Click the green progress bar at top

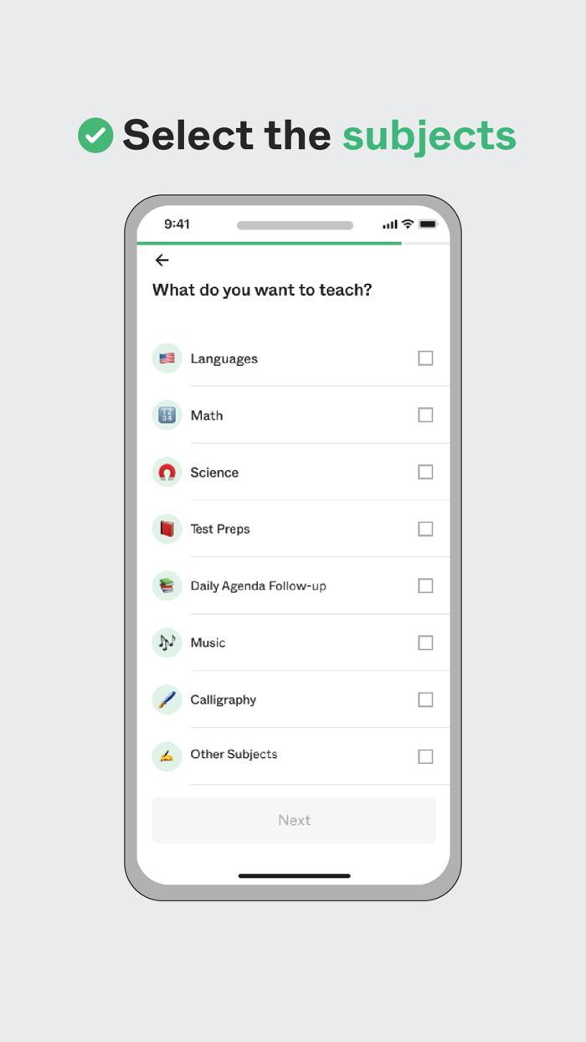(268, 240)
